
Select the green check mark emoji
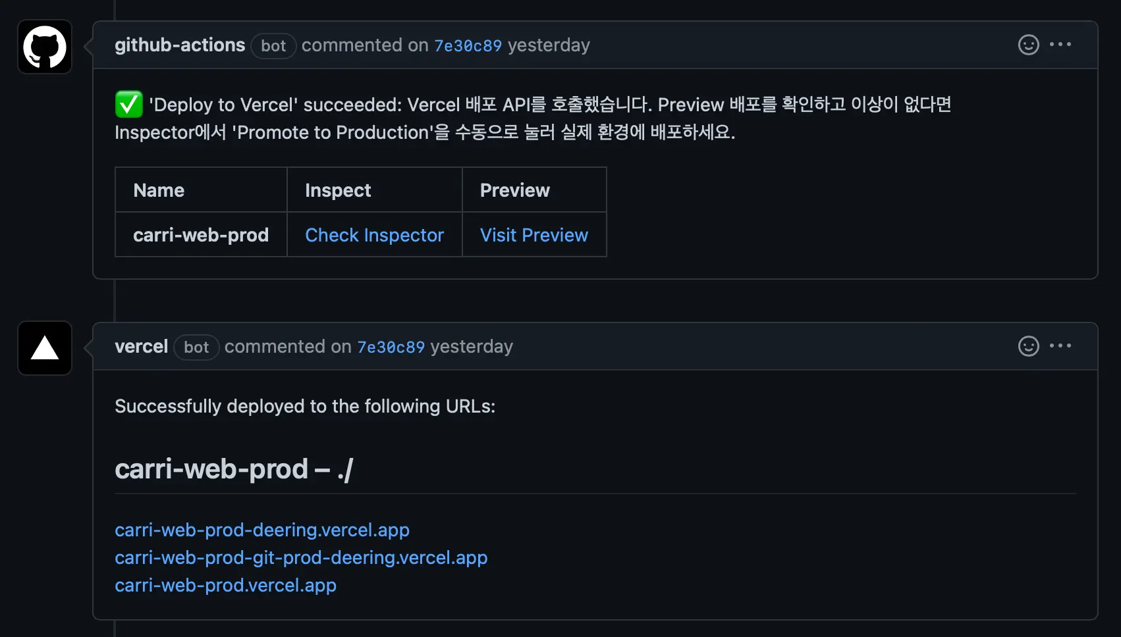pyautogui.click(x=128, y=104)
